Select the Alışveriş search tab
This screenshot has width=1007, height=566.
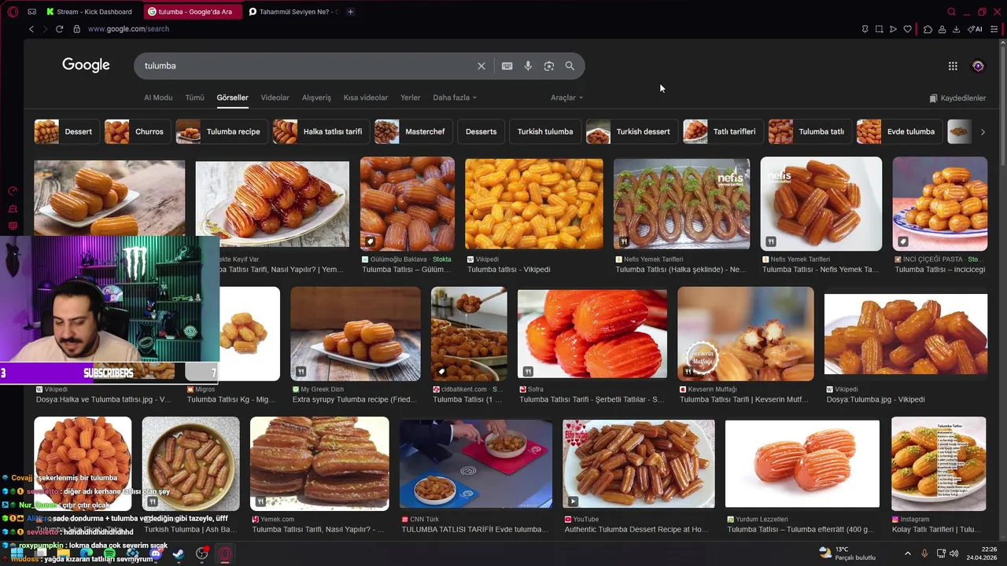(x=316, y=97)
